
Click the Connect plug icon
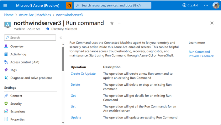6,96
